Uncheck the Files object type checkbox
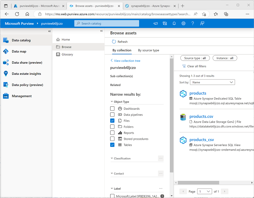Screen dimensions: 254x198 (x=112, y=121)
